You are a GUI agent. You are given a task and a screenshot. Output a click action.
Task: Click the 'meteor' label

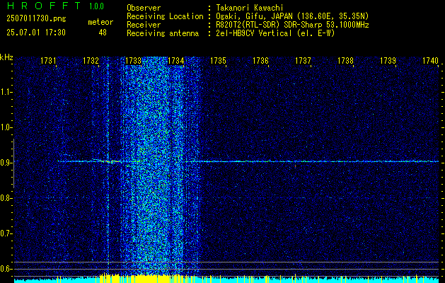point(100,22)
